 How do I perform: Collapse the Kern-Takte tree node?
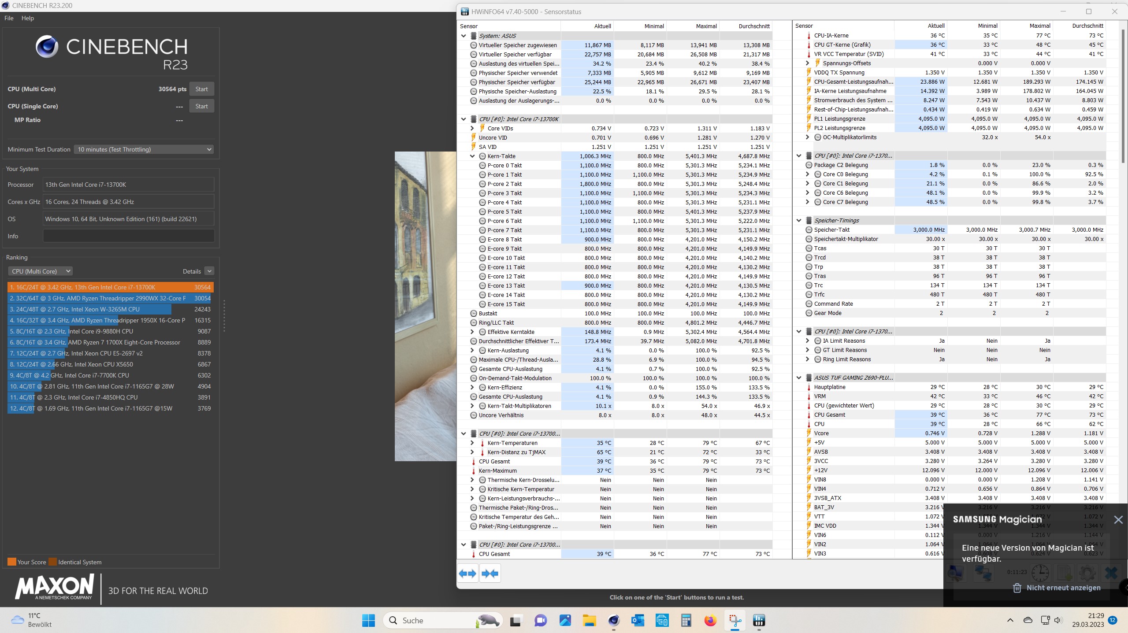tap(472, 156)
